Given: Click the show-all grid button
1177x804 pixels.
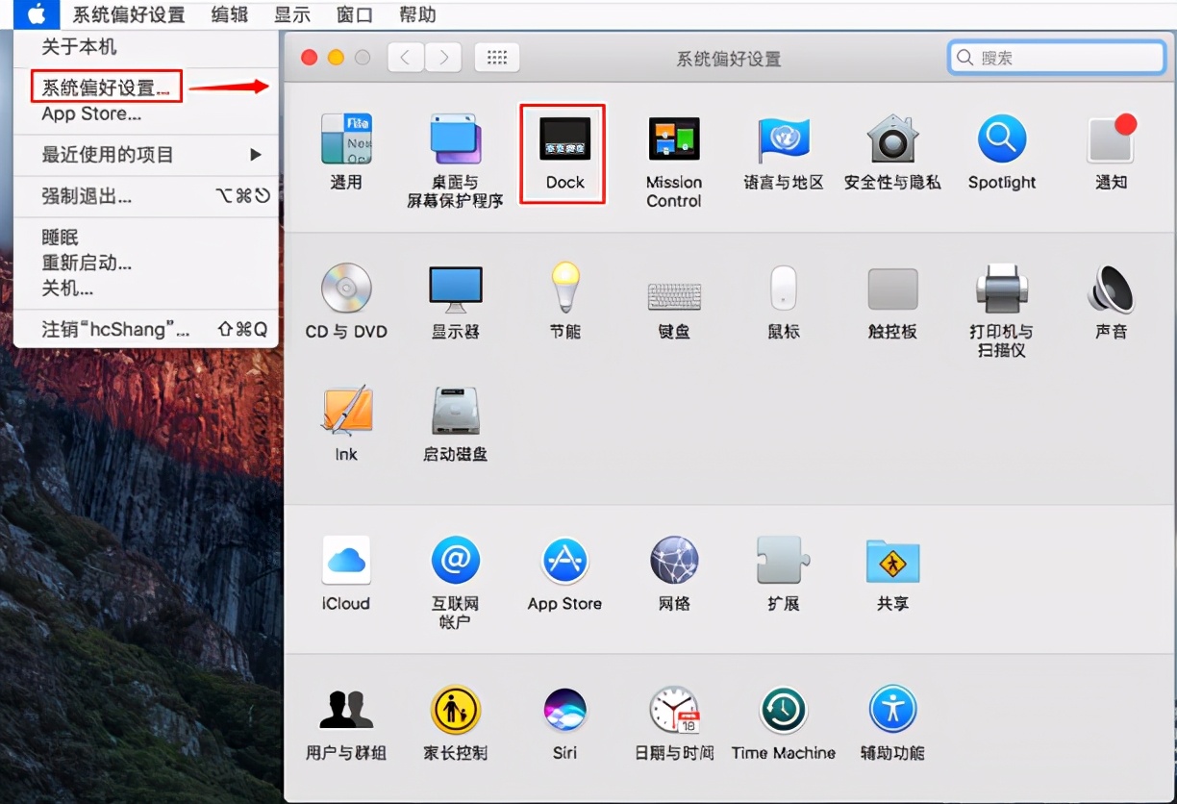Looking at the screenshot, I should (x=497, y=57).
